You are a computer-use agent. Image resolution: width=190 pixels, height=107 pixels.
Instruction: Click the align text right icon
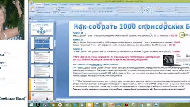(105, 12)
